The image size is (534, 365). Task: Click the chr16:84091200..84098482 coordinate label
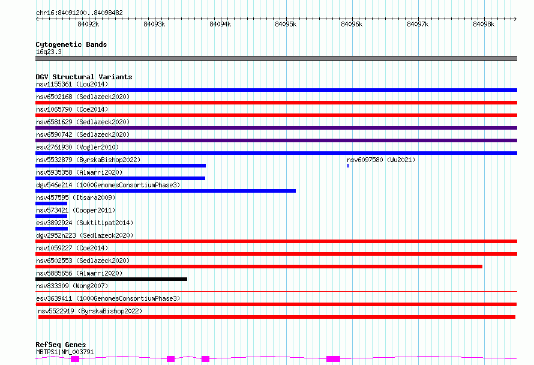pos(79,13)
